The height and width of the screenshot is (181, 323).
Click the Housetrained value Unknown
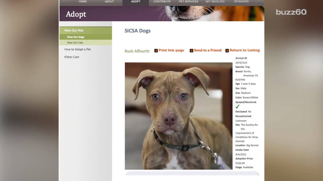point(241,121)
